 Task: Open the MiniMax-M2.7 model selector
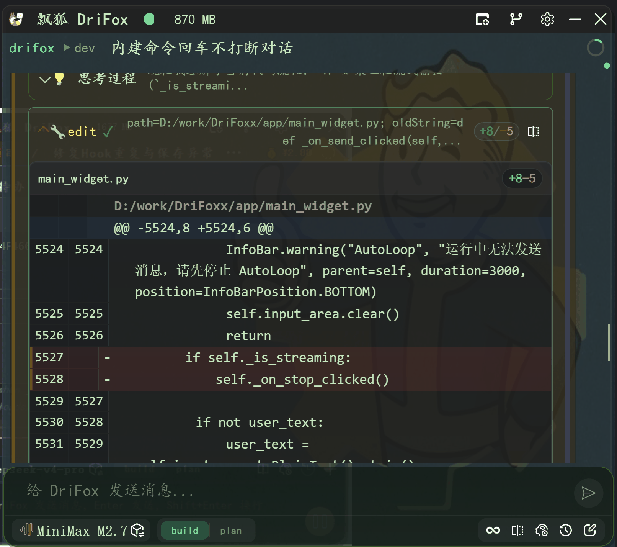tap(82, 531)
